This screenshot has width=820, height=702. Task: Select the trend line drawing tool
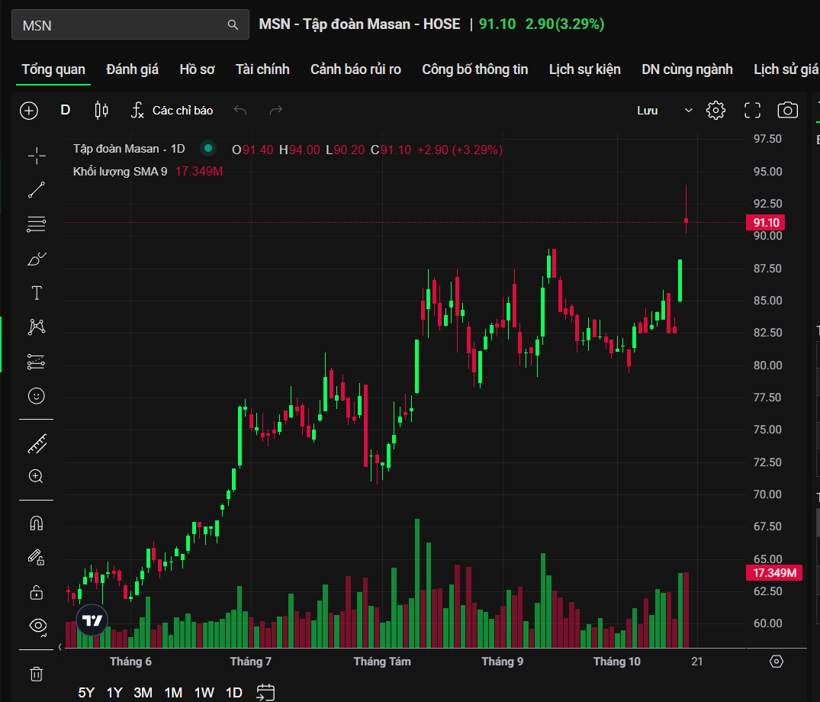pos(37,190)
